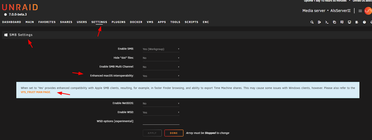Switch to the Plugins tab
Image resolution: width=372 pixels, height=140 pixels.
pyautogui.click(x=119, y=22)
